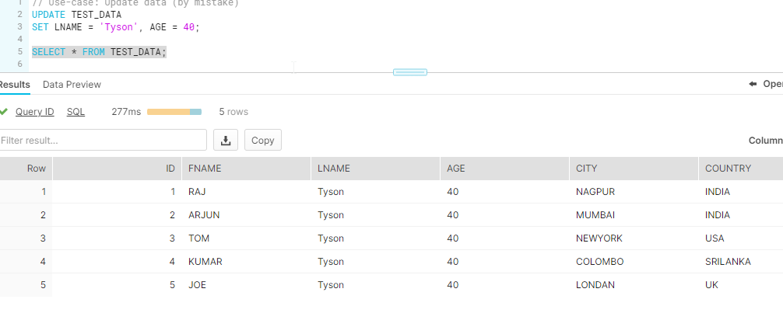Select the NAGPUR city cell
This screenshot has width=783, height=320.
point(634,192)
